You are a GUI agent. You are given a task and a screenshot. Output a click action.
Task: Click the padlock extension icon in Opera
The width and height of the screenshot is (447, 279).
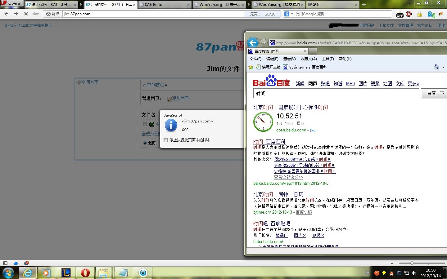pyautogui.click(x=419, y=14)
